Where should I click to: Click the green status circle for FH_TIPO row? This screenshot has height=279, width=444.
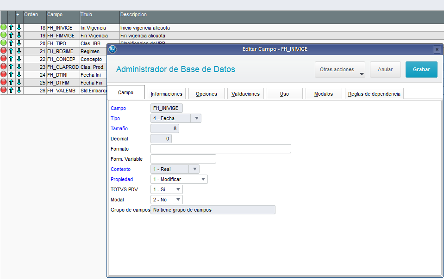tap(3, 43)
